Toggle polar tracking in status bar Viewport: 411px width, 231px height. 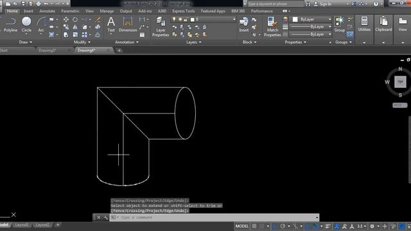point(283,226)
